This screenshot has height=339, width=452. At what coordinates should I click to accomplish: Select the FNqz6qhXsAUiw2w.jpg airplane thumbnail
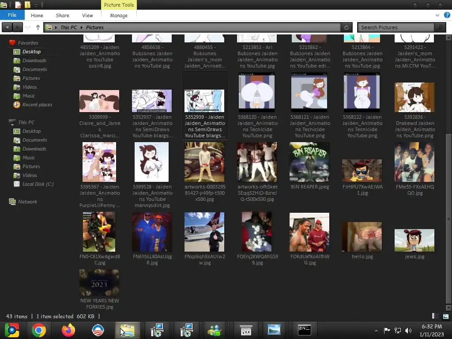point(204,232)
